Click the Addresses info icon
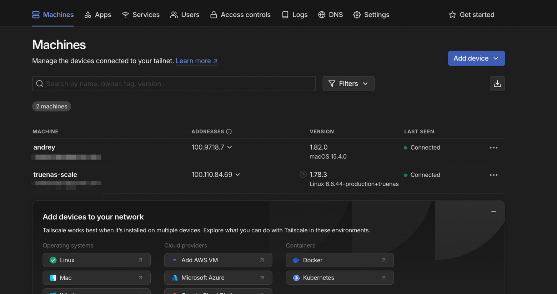This screenshot has width=557, height=294. click(x=229, y=131)
